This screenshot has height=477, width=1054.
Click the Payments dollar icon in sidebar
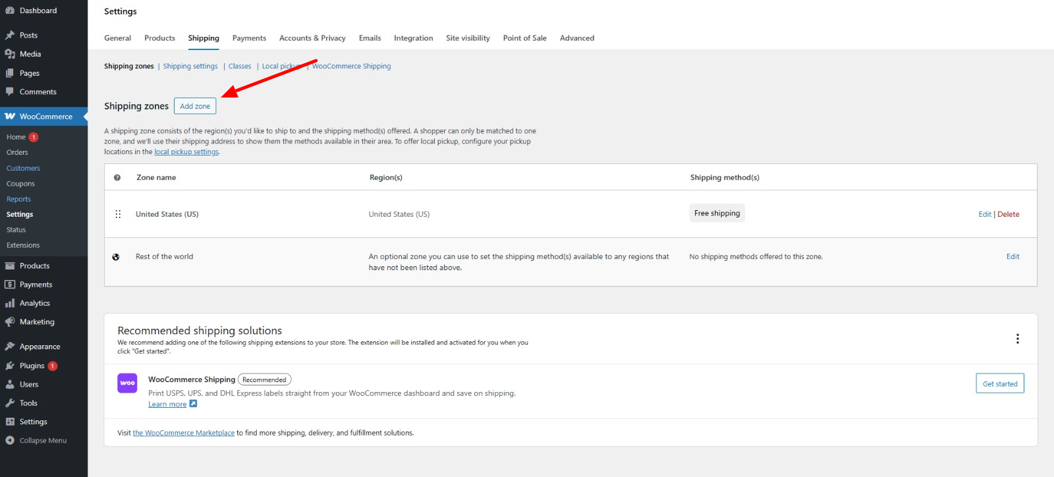10,285
